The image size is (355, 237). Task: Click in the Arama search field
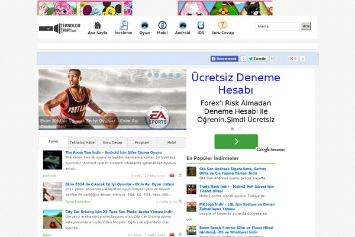tap(277, 27)
